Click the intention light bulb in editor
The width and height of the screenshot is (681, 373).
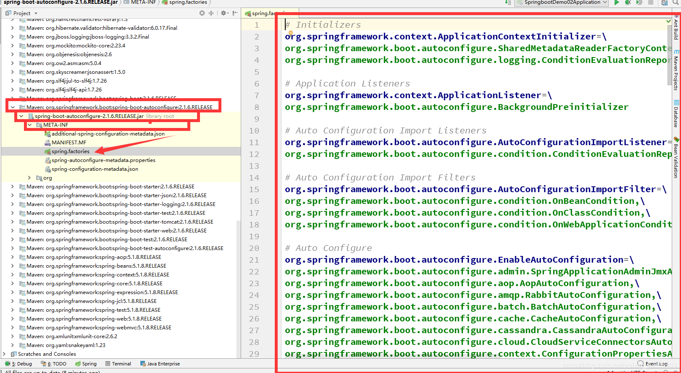pos(291,34)
